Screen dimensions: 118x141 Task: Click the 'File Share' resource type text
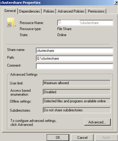(x=64, y=29)
